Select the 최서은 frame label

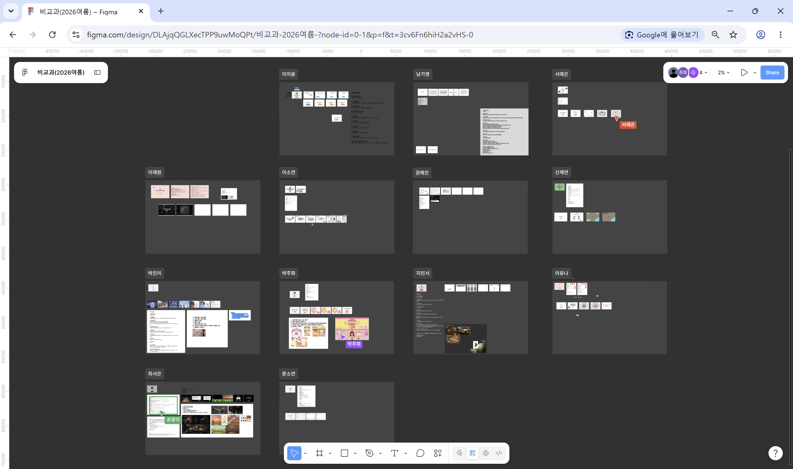click(154, 373)
